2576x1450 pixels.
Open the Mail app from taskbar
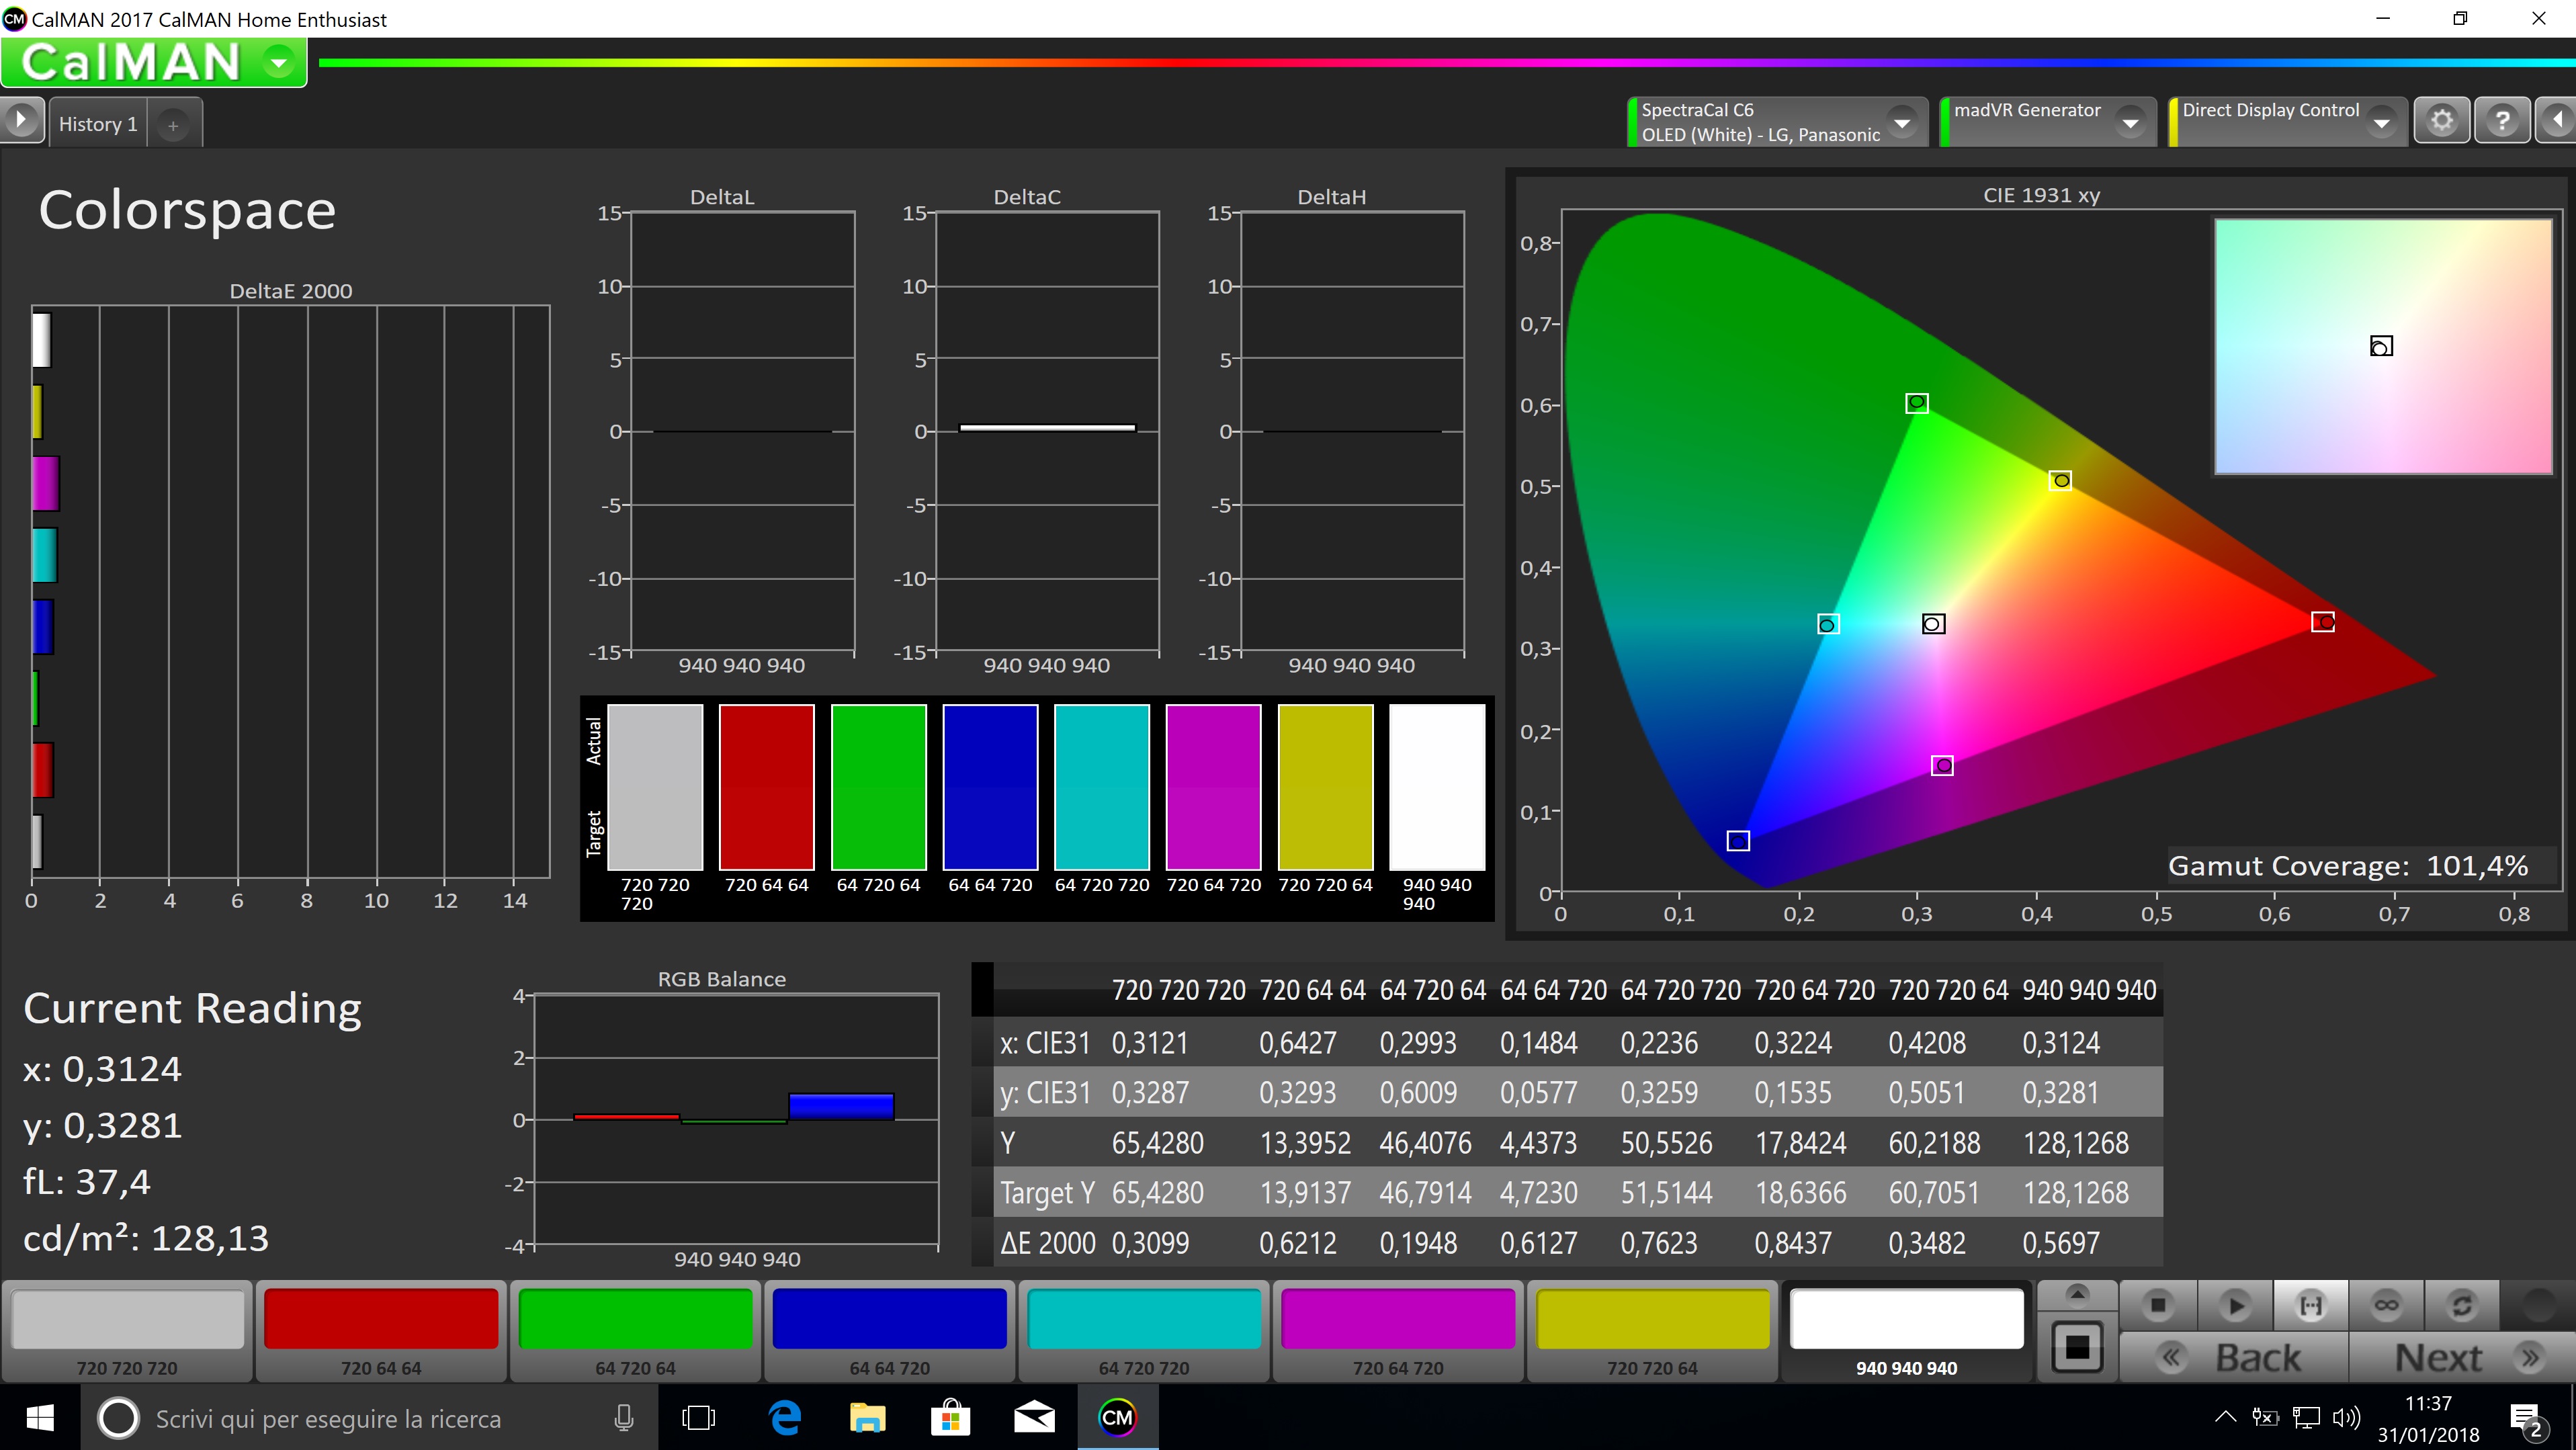click(1034, 1418)
